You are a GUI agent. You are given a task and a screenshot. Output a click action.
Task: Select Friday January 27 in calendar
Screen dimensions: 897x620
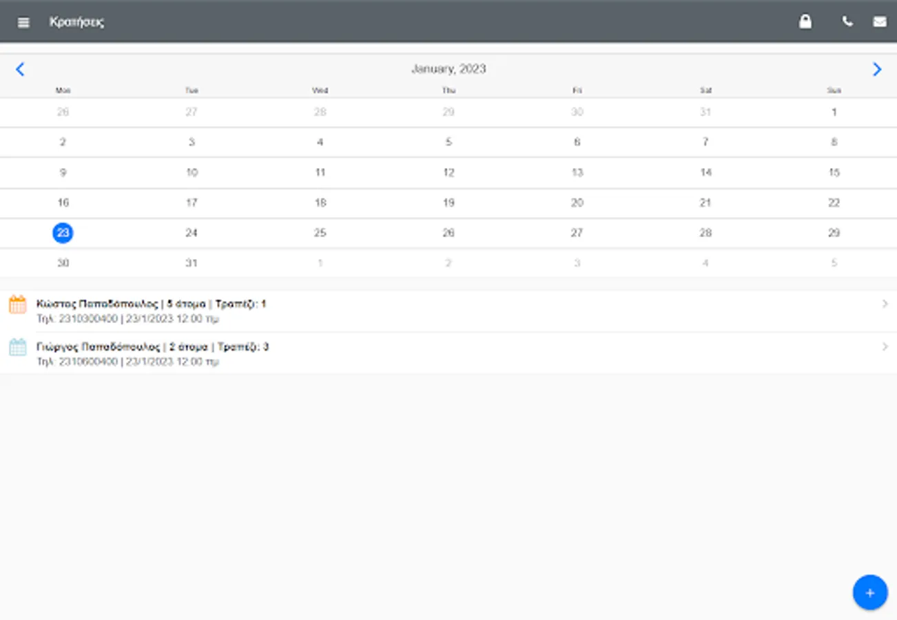(x=577, y=233)
